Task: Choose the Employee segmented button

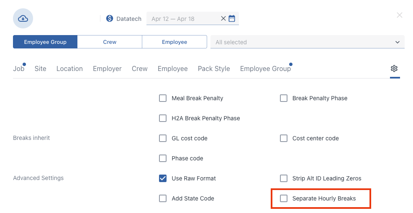Action: pos(174,42)
